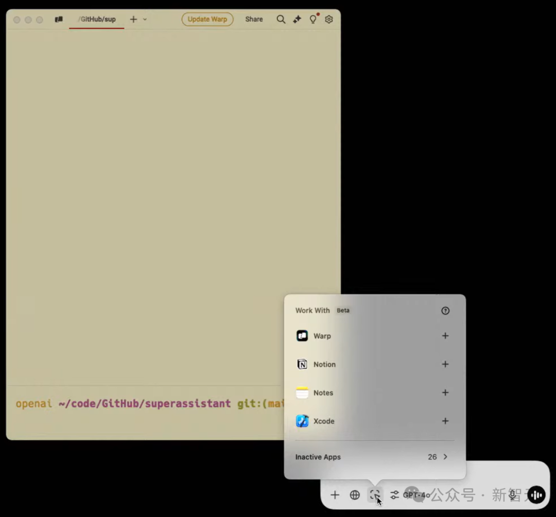Click the Xcode app icon in the list
Image resolution: width=556 pixels, height=517 pixels.
coord(302,421)
